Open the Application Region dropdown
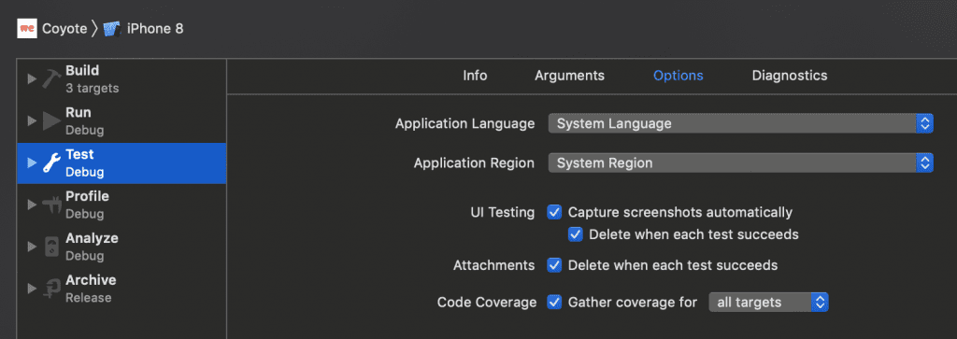The width and height of the screenshot is (957, 339). pos(741,162)
